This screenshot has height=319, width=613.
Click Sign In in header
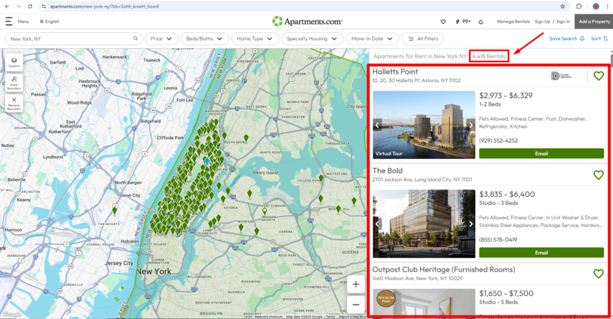(563, 22)
